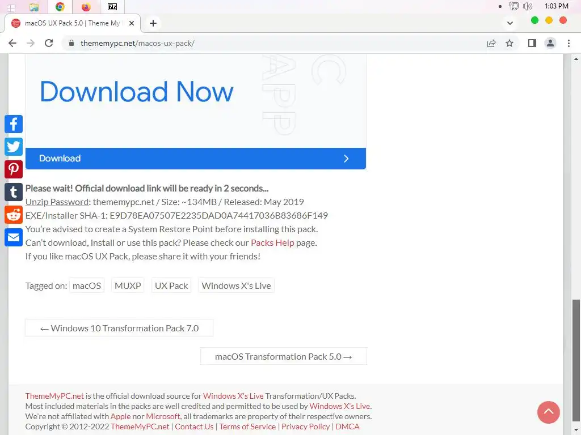The height and width of the screenshot is (435, 581).
Task: View site security lock icon
Action: (x=71, y=43)
